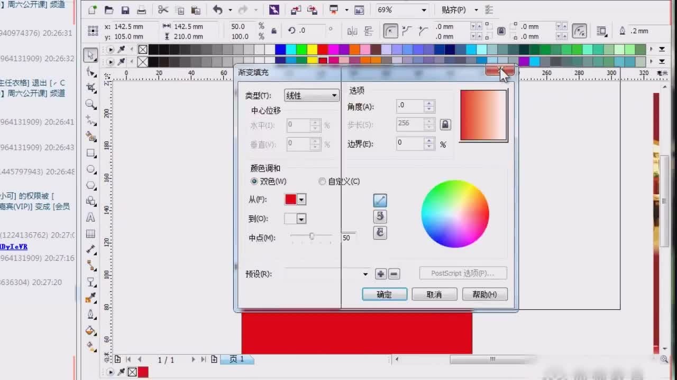Click the 中点(M) midpoint slider
This screenshot has height=380, width=677.
(x=312, y=236)
